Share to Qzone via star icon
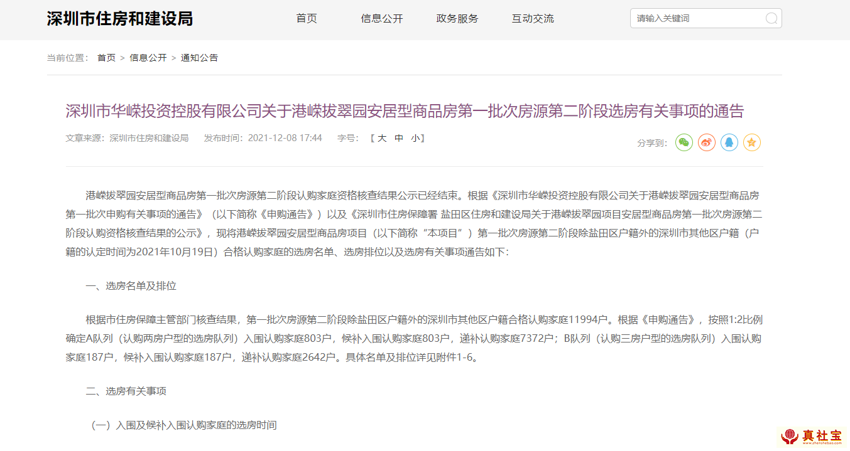The width and height of the screenshot is (850, 451). coord(752,143)
